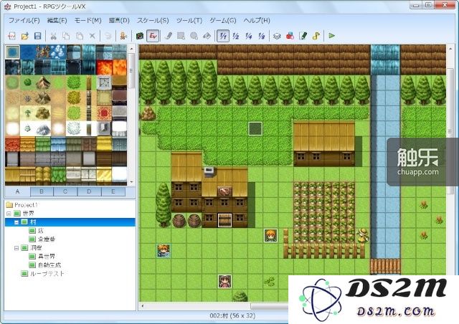The image size is (459, 324).
Task: Select the ループテスト map in tree
Action: tap(47, 274)
